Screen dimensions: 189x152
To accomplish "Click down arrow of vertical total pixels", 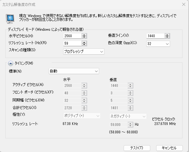I will point(130,109).
